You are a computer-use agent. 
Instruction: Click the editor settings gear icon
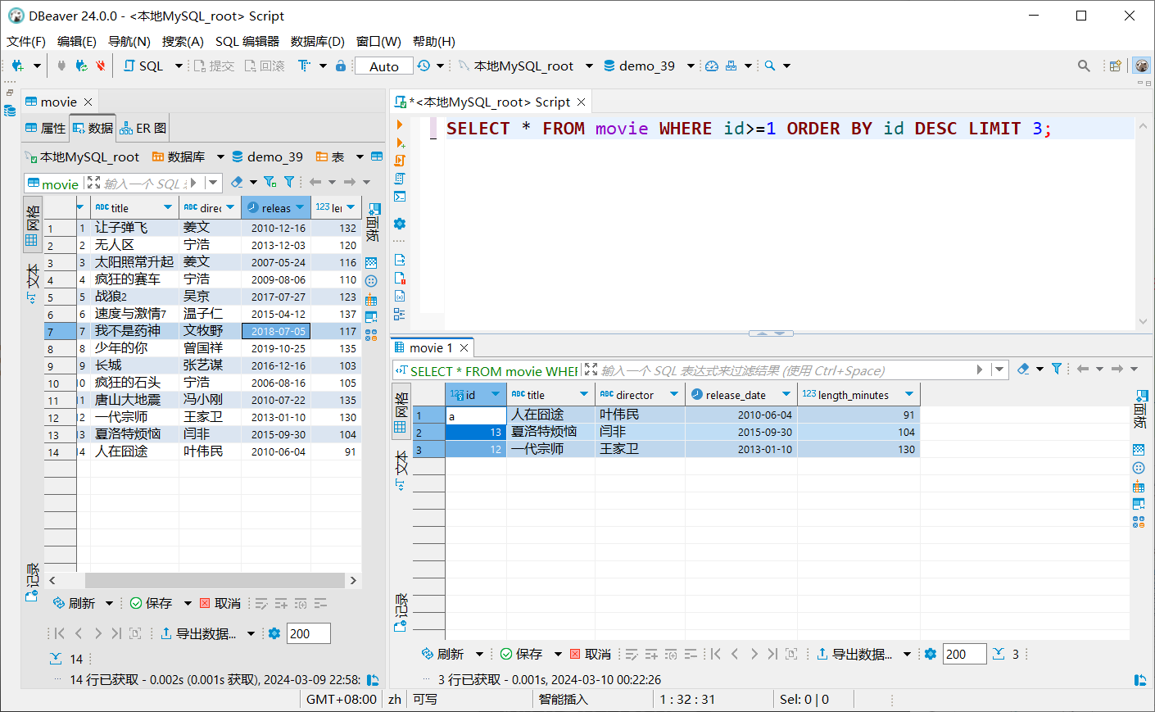(x=400, y=224)
